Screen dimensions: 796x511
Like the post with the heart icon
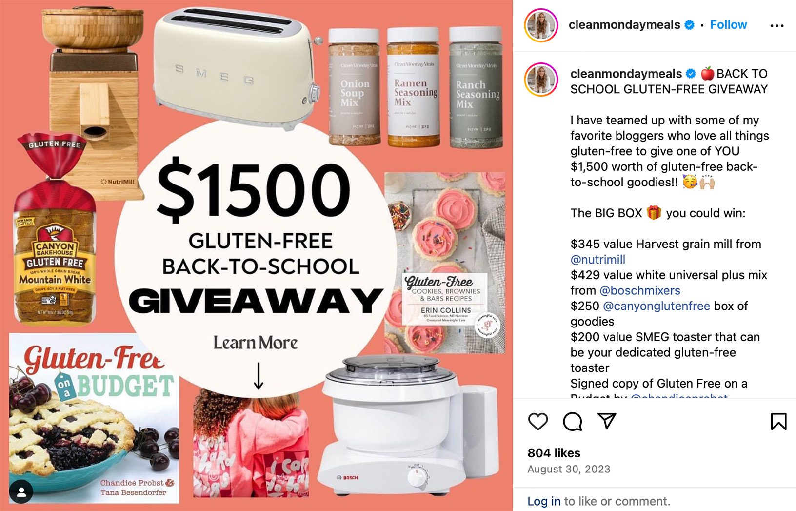(x=538, y=421)
